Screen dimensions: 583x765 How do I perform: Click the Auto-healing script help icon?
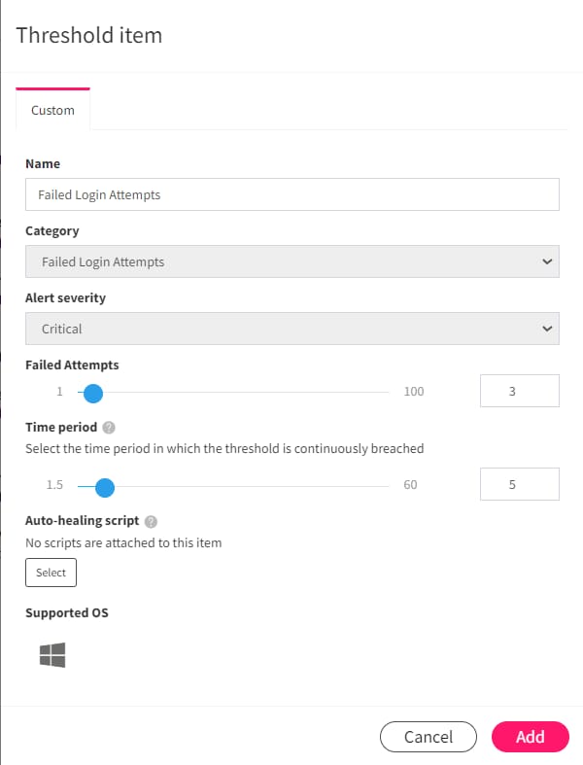click(x=151, y=522)
